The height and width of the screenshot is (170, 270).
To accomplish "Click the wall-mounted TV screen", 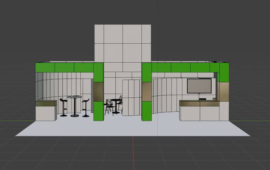I will (x=199, y=86).
